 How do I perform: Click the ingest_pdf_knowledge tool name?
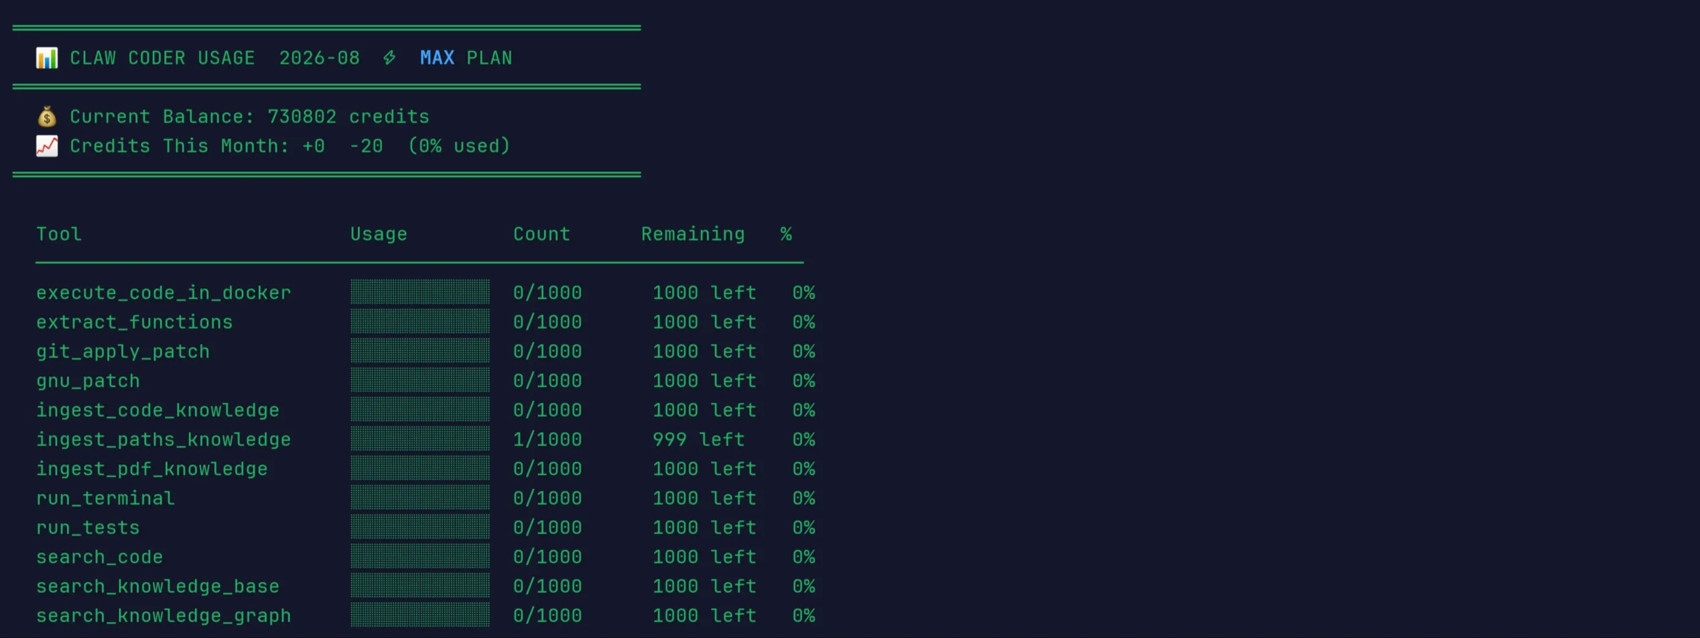pos(152,469)
